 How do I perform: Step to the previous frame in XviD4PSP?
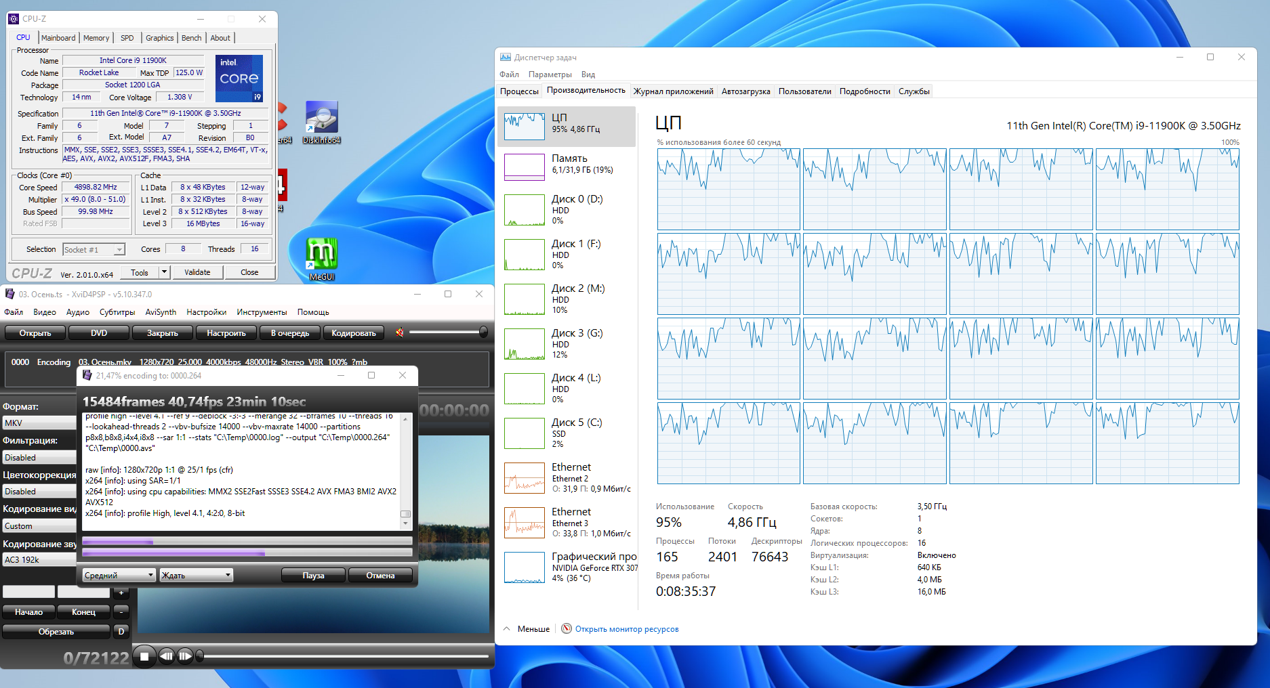pyautogui.click(x=167, y=656)
